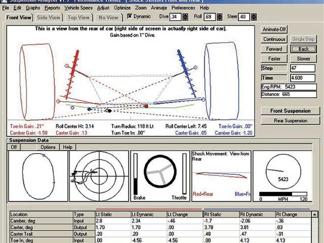
Task: Adjust the Steer spinner arrows
Action: (x=254, y=17)
